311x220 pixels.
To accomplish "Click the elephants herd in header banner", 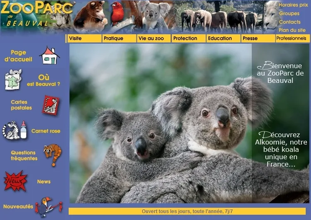I will [219, 21].
